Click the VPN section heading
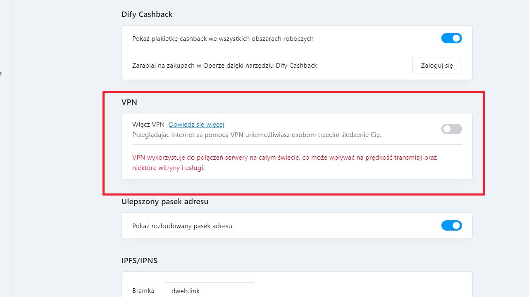 [129, 102]
